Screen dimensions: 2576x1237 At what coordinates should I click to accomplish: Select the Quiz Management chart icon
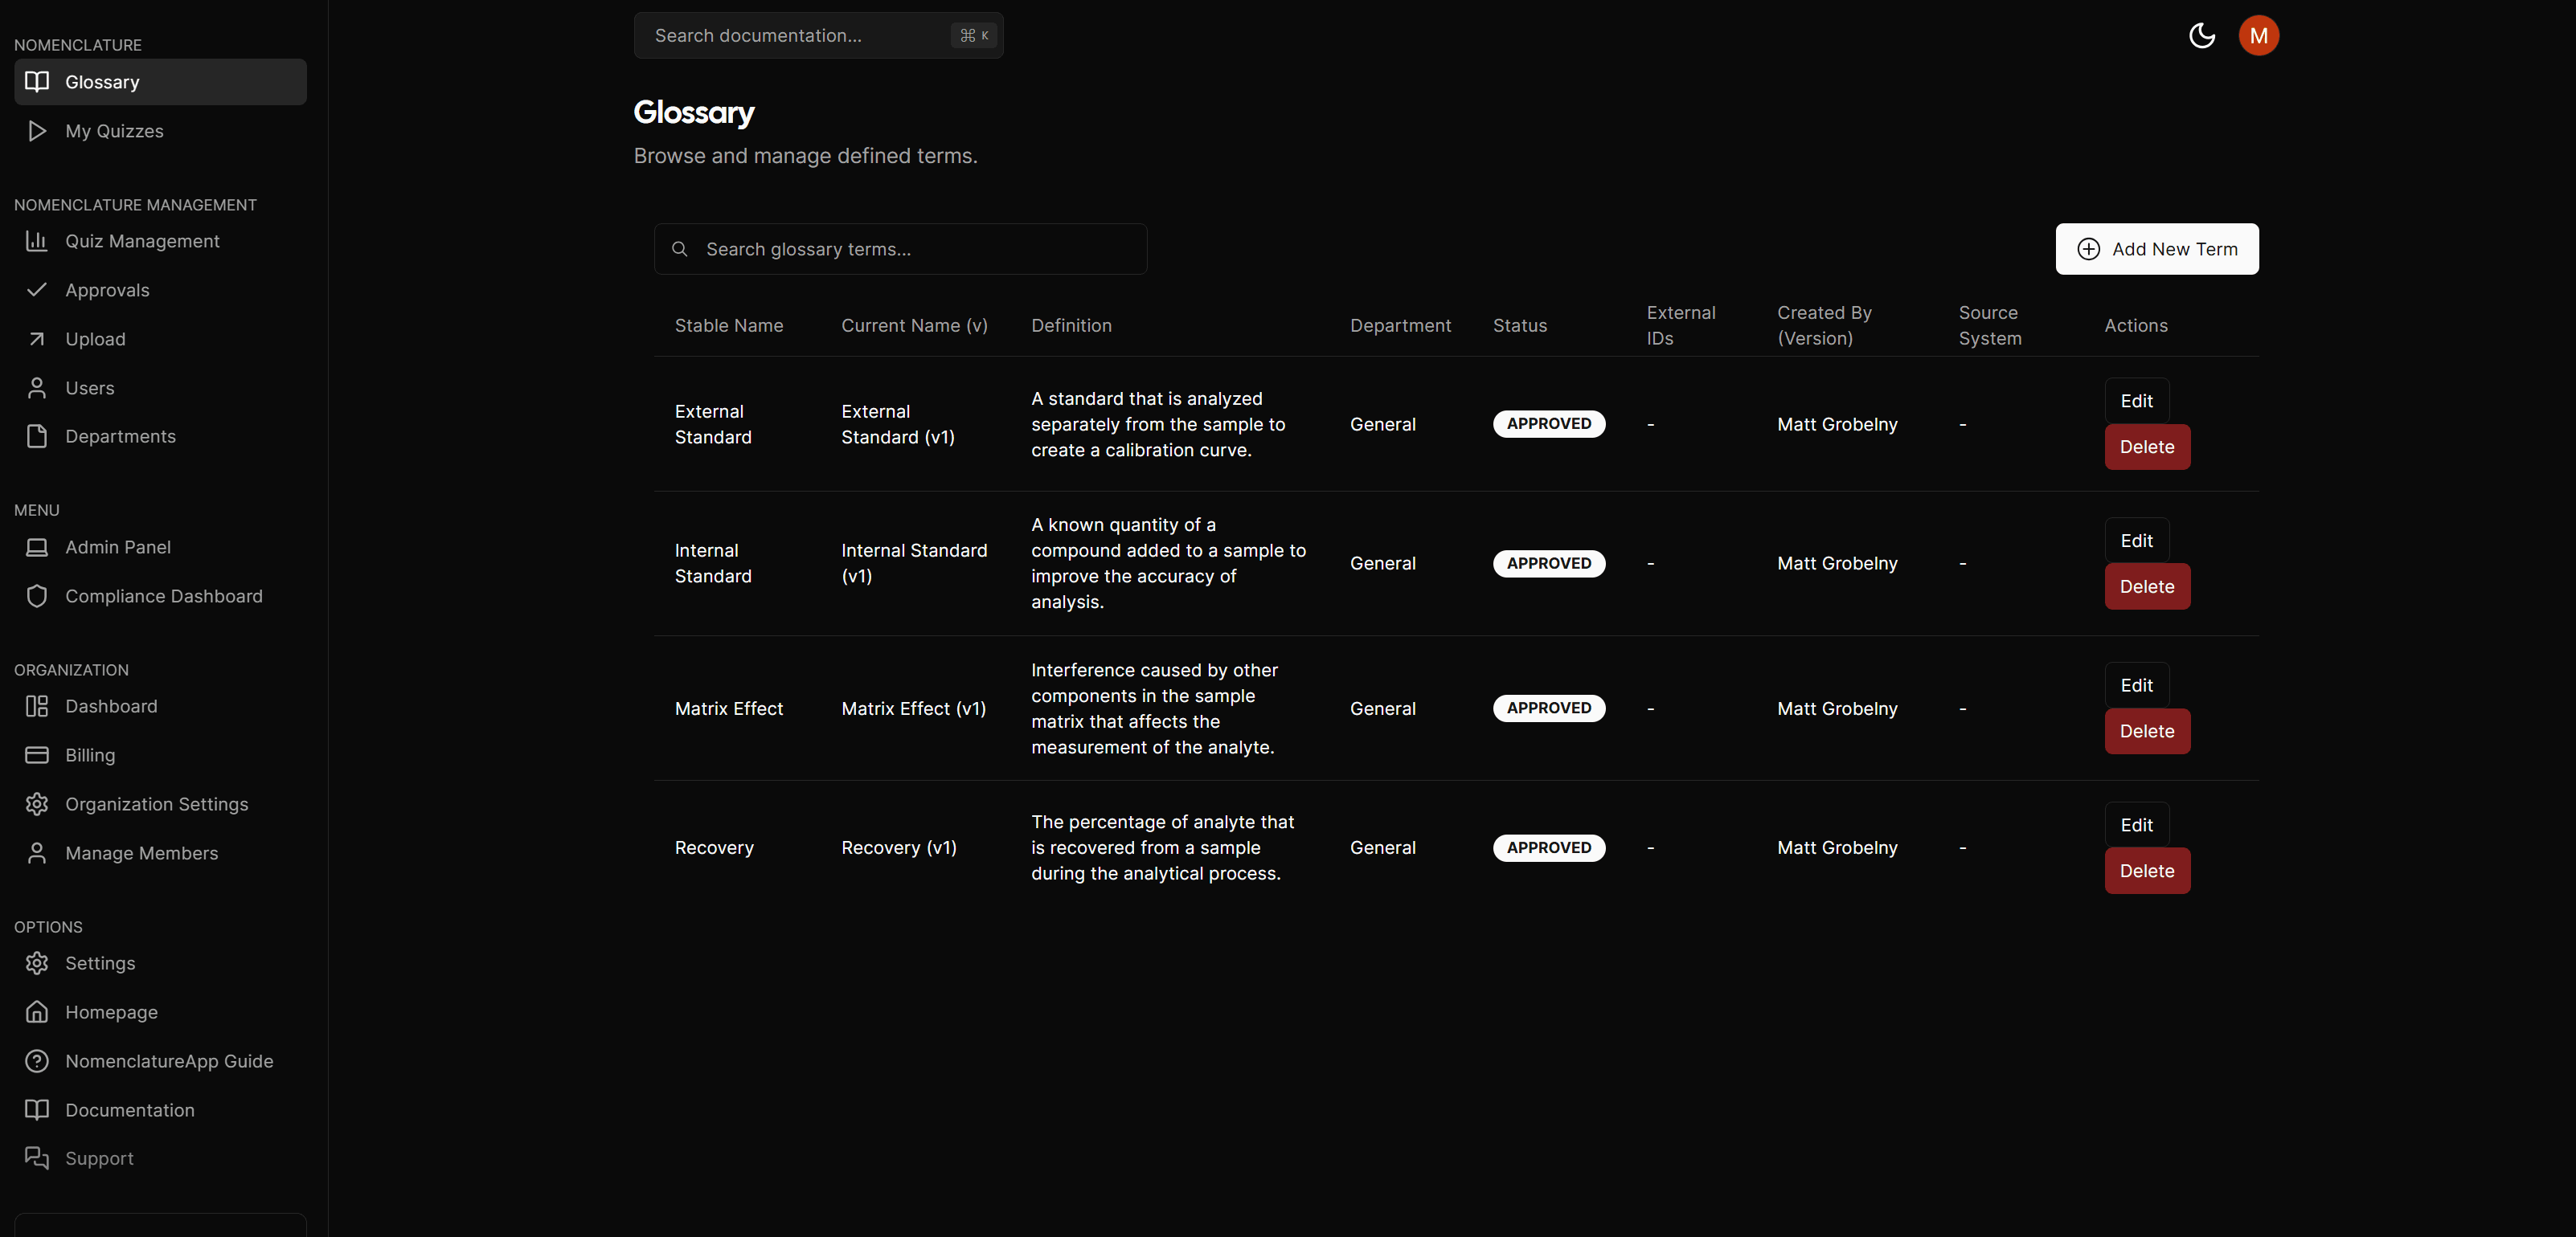coord(37,241)
